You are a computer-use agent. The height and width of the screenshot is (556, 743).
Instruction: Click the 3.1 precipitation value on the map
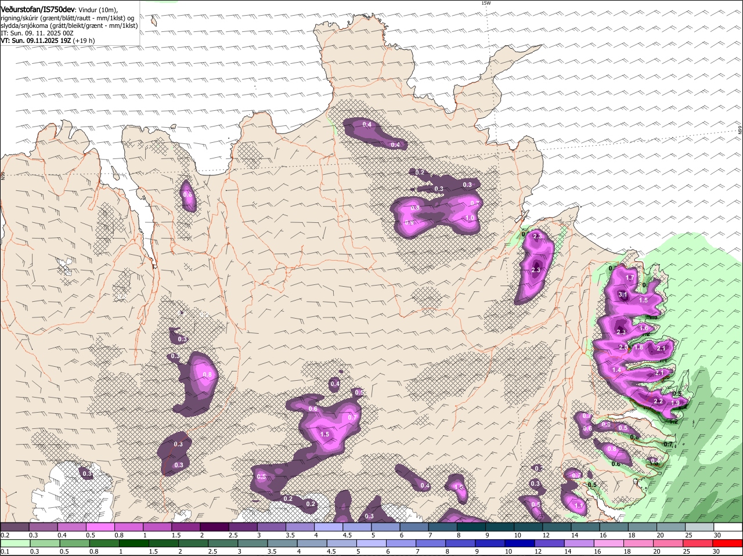point(623,295)
